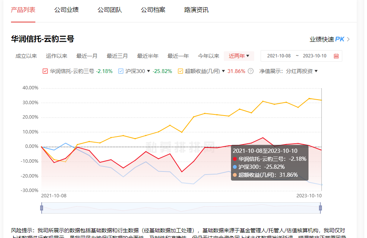This screenshot has width=367, height=238.
Task: Click the 0.00% y-axis label
Action: click(x=32, y=146)
